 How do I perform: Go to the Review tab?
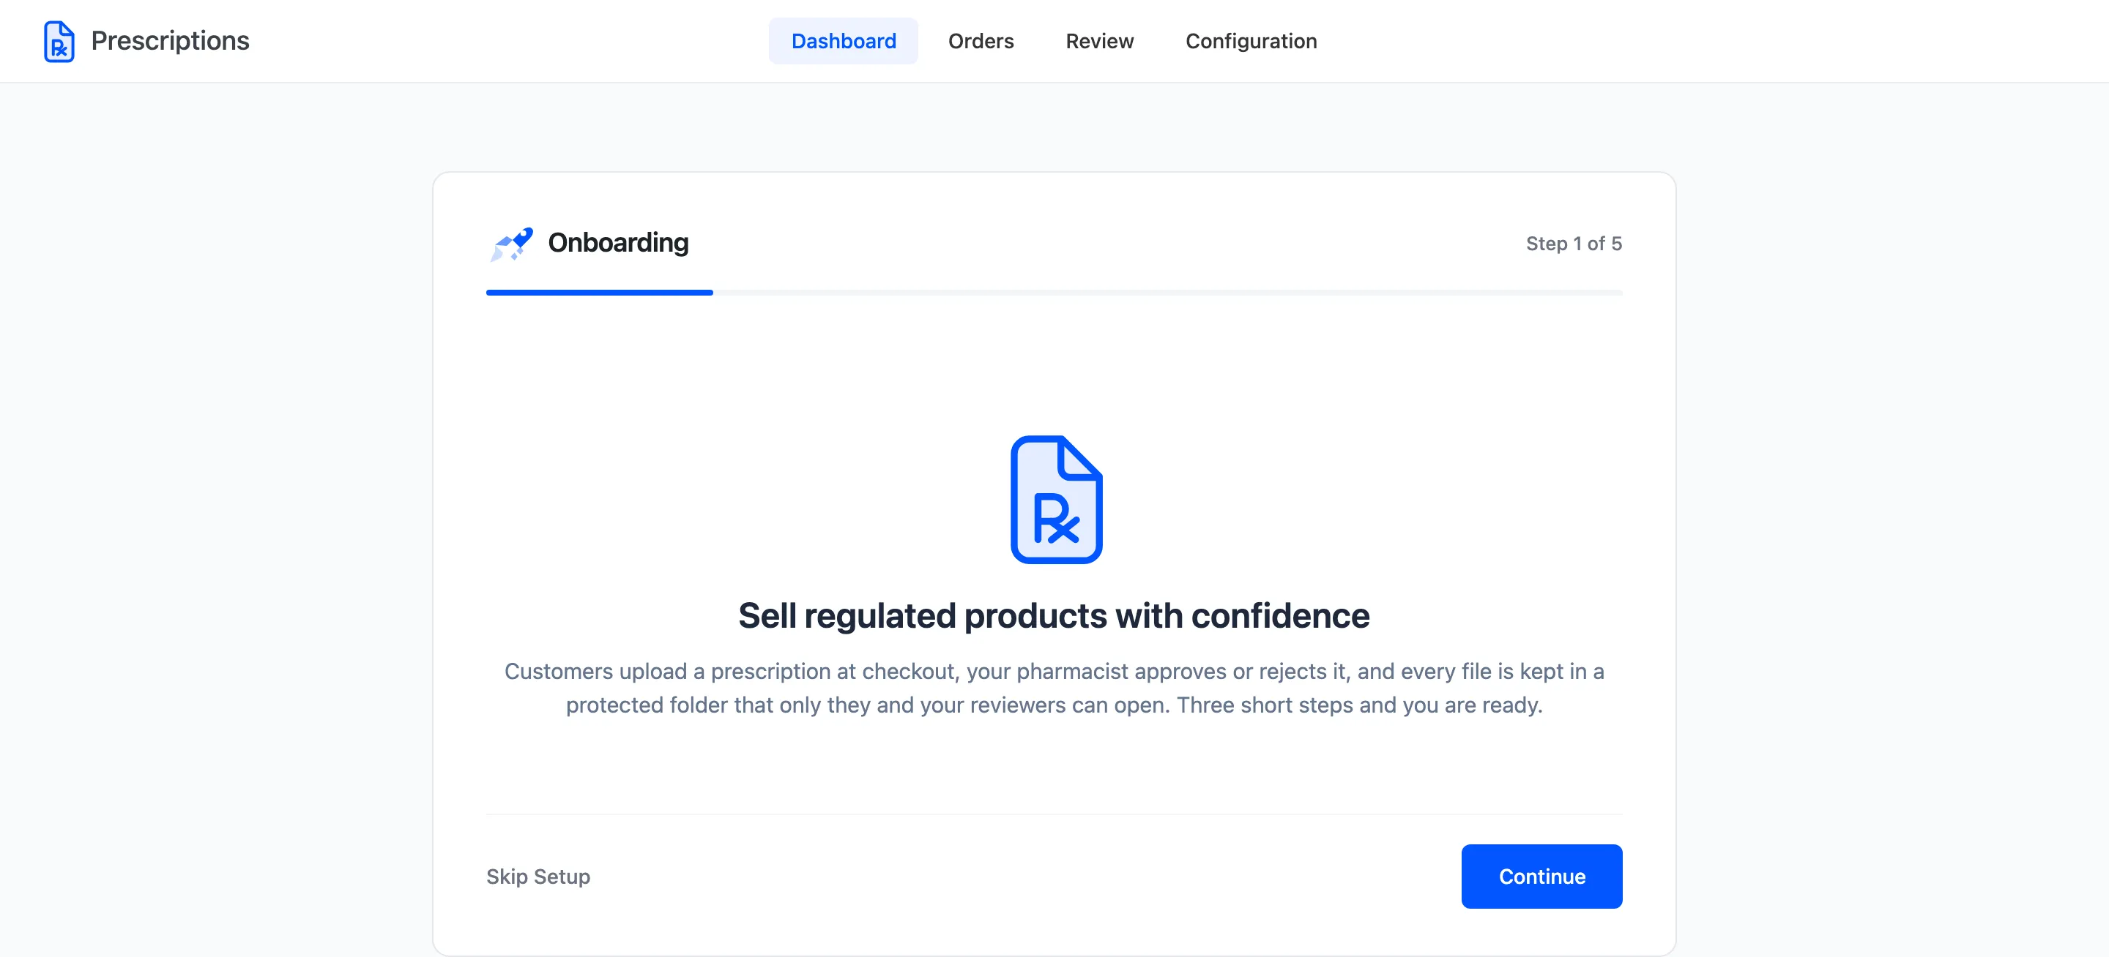point(1099,41)
